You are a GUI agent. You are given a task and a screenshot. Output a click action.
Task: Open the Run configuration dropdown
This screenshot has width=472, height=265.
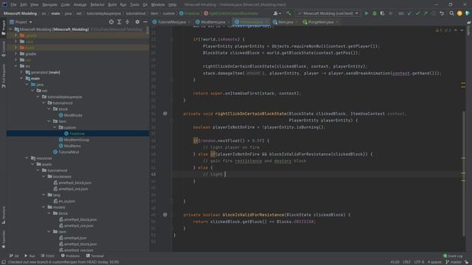[x=327, y=13]
